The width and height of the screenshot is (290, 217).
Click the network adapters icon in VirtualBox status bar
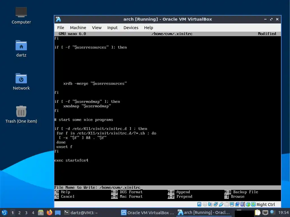pos(216,204)
